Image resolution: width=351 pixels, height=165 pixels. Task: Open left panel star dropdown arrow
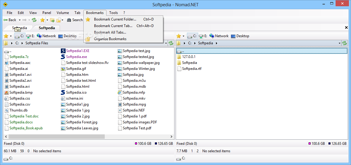click(11, 36)
